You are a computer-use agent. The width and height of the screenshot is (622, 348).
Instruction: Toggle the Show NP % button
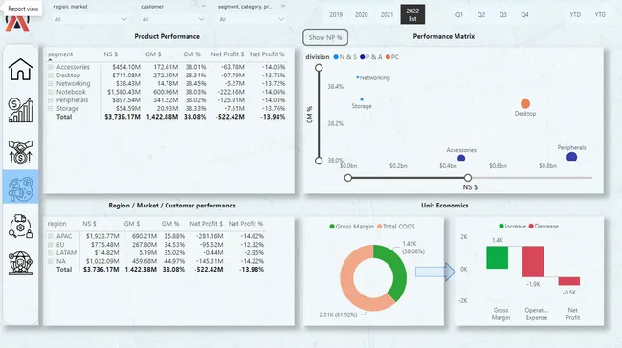[325, 37]
